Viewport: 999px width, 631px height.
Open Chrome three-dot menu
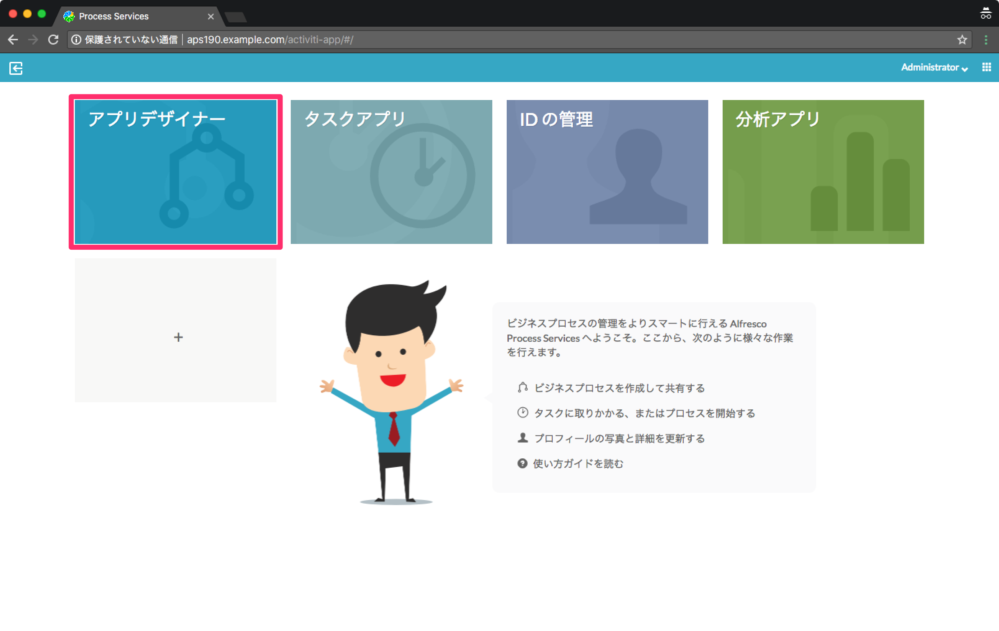(986, 40)
